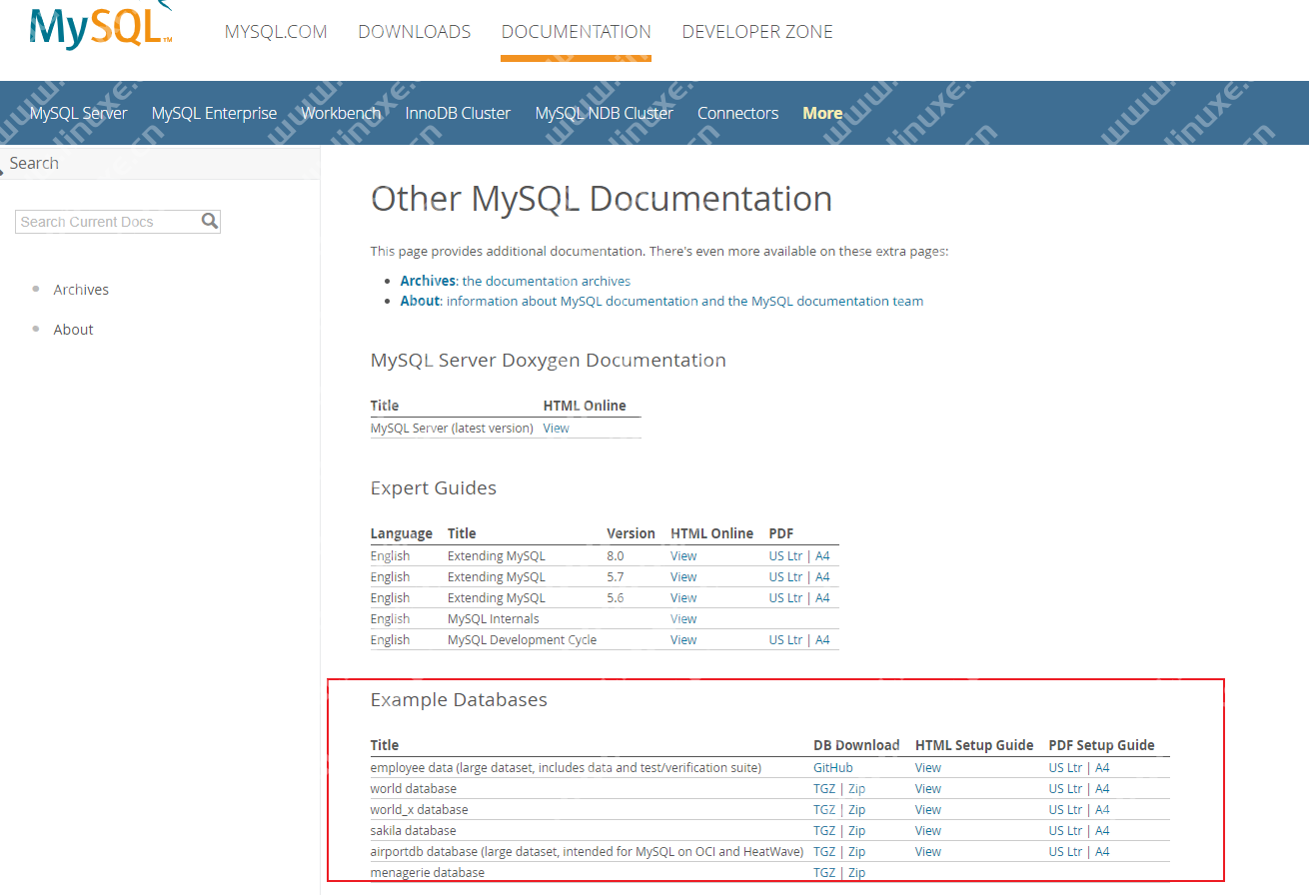Viewport: 1309px width, 895px height.
Task: Open MySQL NDB Cluster docs section
Action: (604, 113)
